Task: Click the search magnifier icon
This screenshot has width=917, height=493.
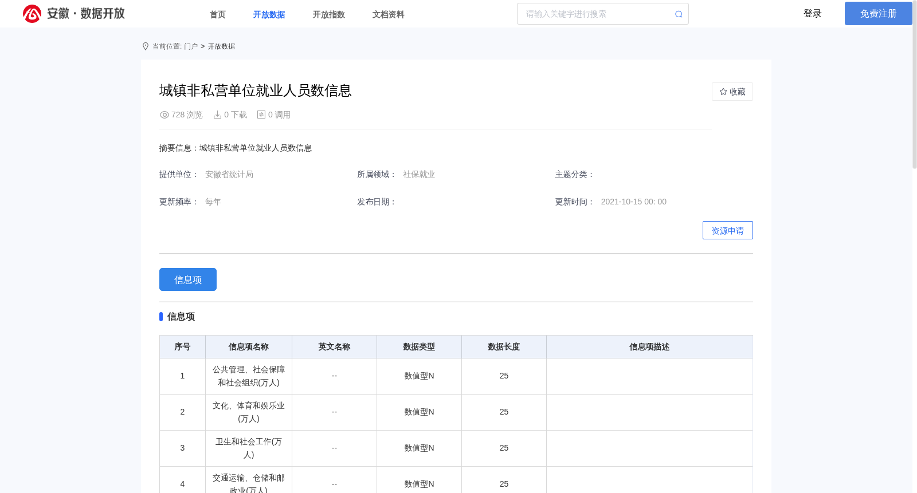Action: click(679, 14)
